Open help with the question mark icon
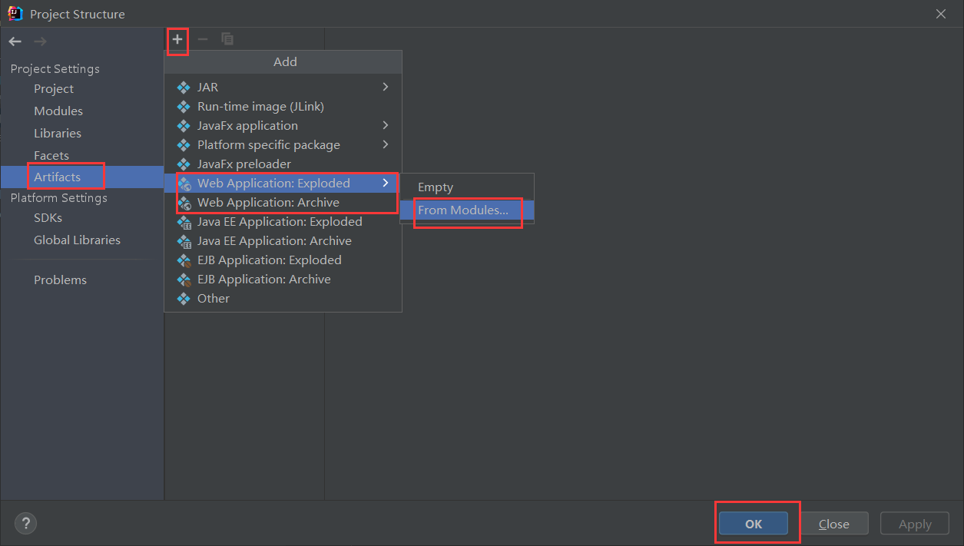 point(25,524)
